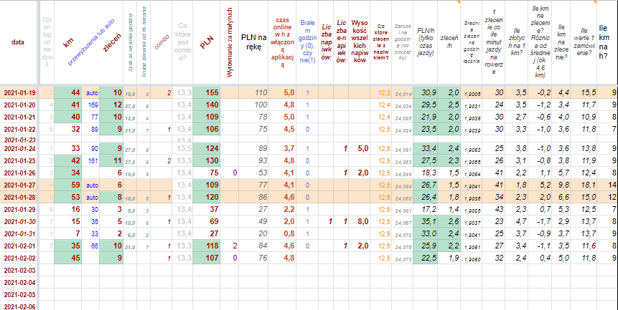Click the 'przewyższenia lub auto' header

pyautogui.click(x=90, y=42)
